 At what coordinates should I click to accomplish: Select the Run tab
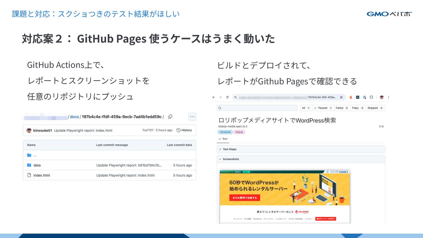(x=223, y=139)
